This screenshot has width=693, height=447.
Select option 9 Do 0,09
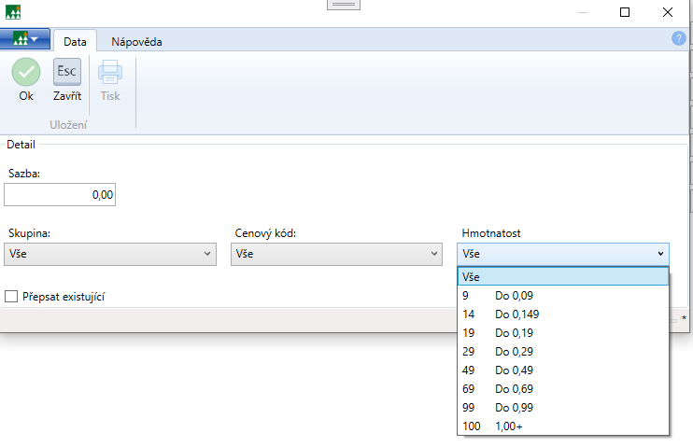(x=563, y=296)
